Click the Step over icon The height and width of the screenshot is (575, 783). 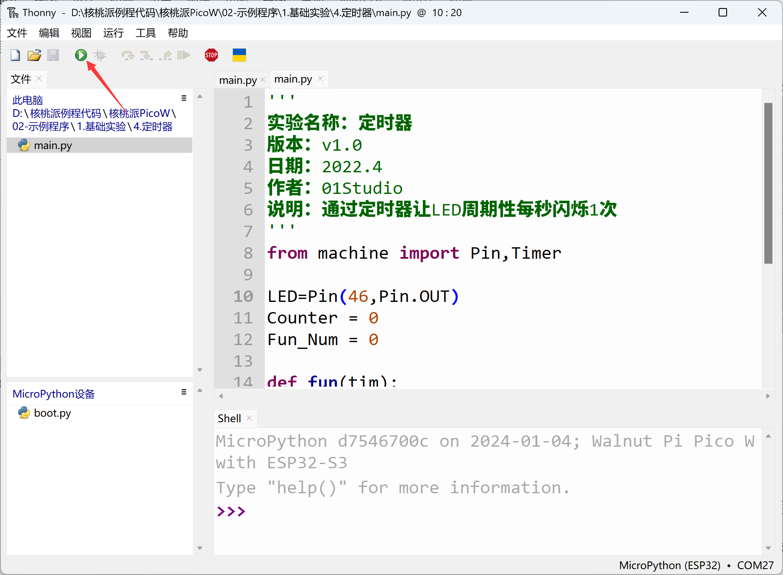pyautogui.click(x=128, y=55)
